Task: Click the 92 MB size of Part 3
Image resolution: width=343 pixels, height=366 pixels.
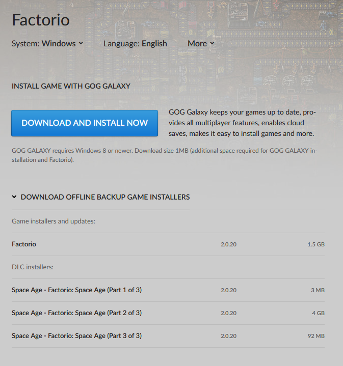Action: coord(316,336)
